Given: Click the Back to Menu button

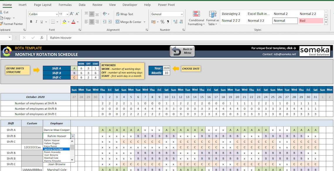Looking at the screenshot, I should [x=182, y=51].
